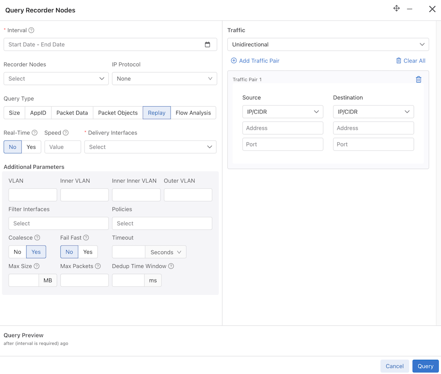Screen dimensions: 441x374
Task: Open the Interval calendar picker icon
Action: 207,44
